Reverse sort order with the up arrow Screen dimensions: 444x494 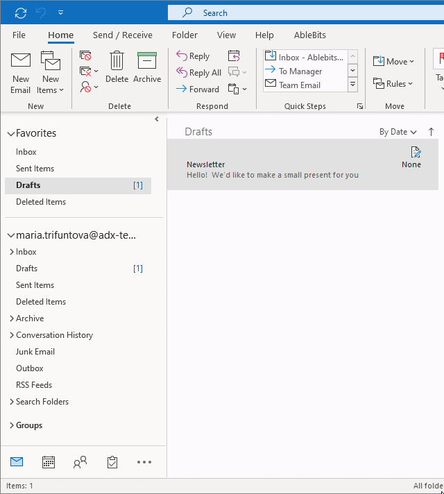tap(431, 132)
